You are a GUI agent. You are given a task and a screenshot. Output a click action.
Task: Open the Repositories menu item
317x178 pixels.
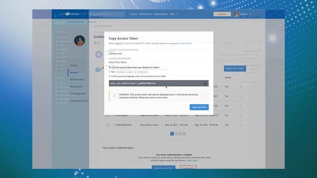[x=146, y=14]
